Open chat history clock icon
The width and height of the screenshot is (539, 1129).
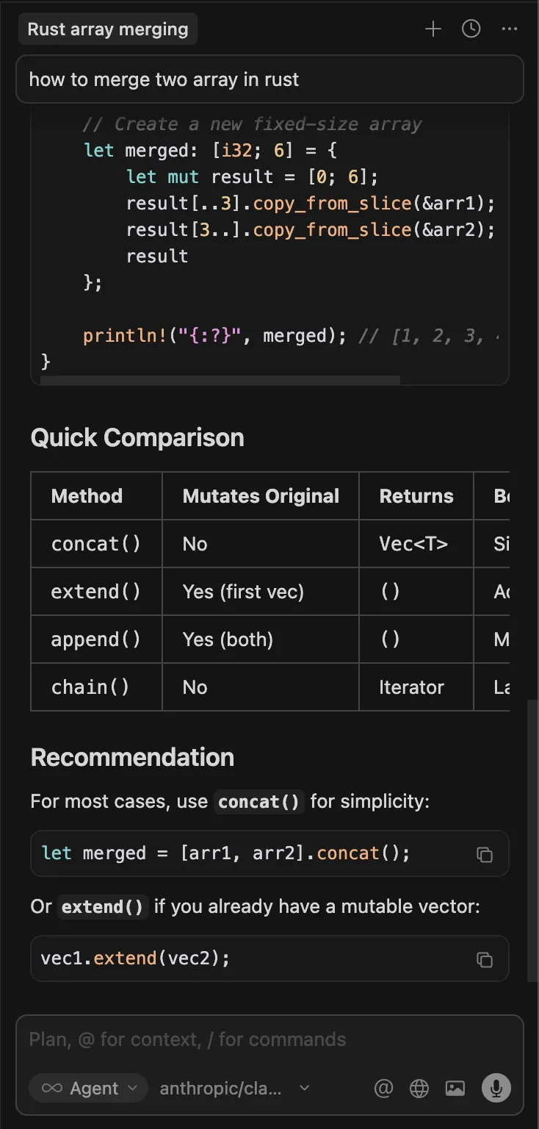point(471,29)
